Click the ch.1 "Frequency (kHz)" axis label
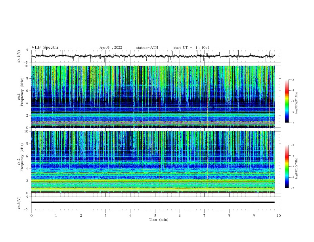This screenshot has height=242, width=314. click(22, 92)
